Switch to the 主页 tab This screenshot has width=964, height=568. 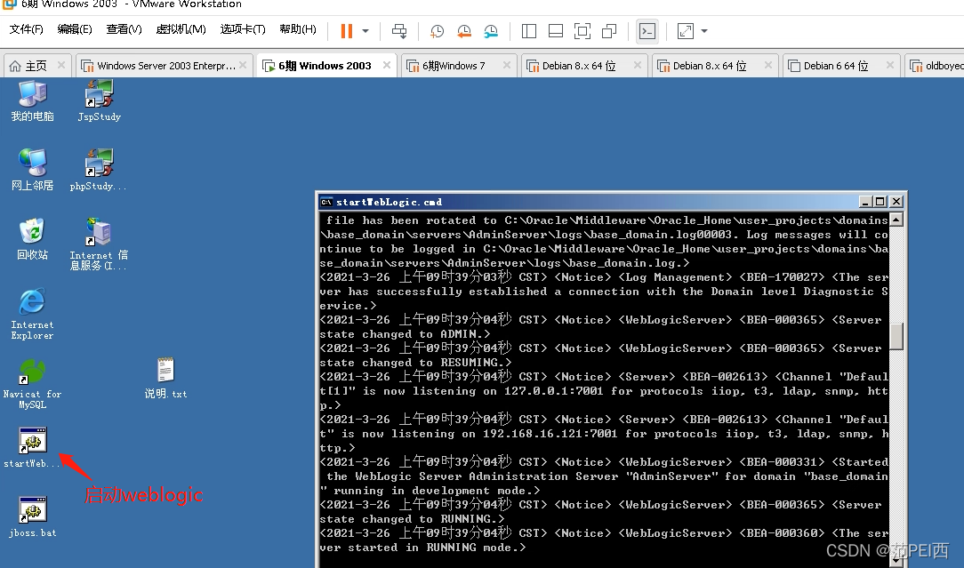point(36,66)
